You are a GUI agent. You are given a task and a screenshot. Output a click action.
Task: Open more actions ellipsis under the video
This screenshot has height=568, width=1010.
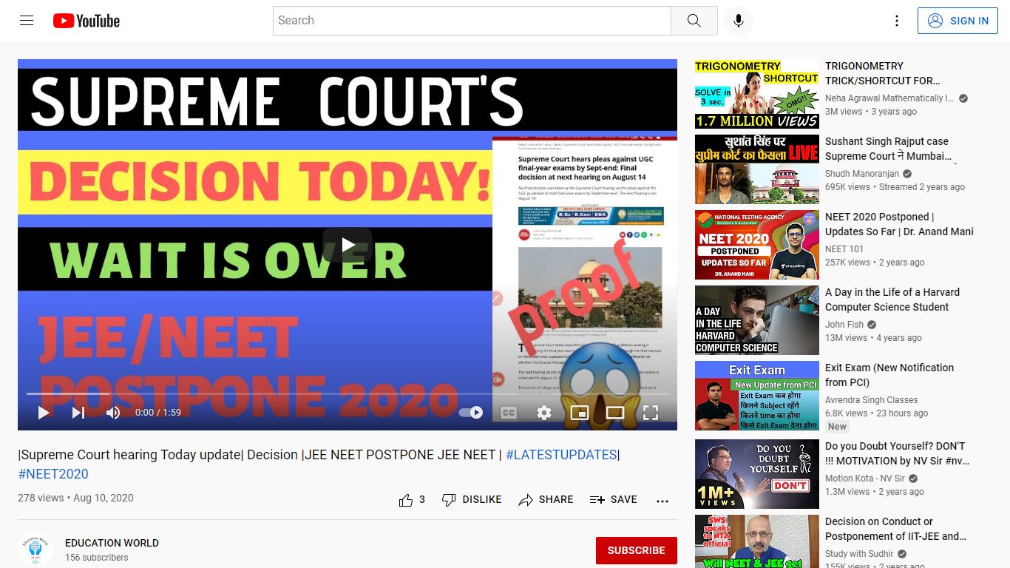click(x=662, y=501)
